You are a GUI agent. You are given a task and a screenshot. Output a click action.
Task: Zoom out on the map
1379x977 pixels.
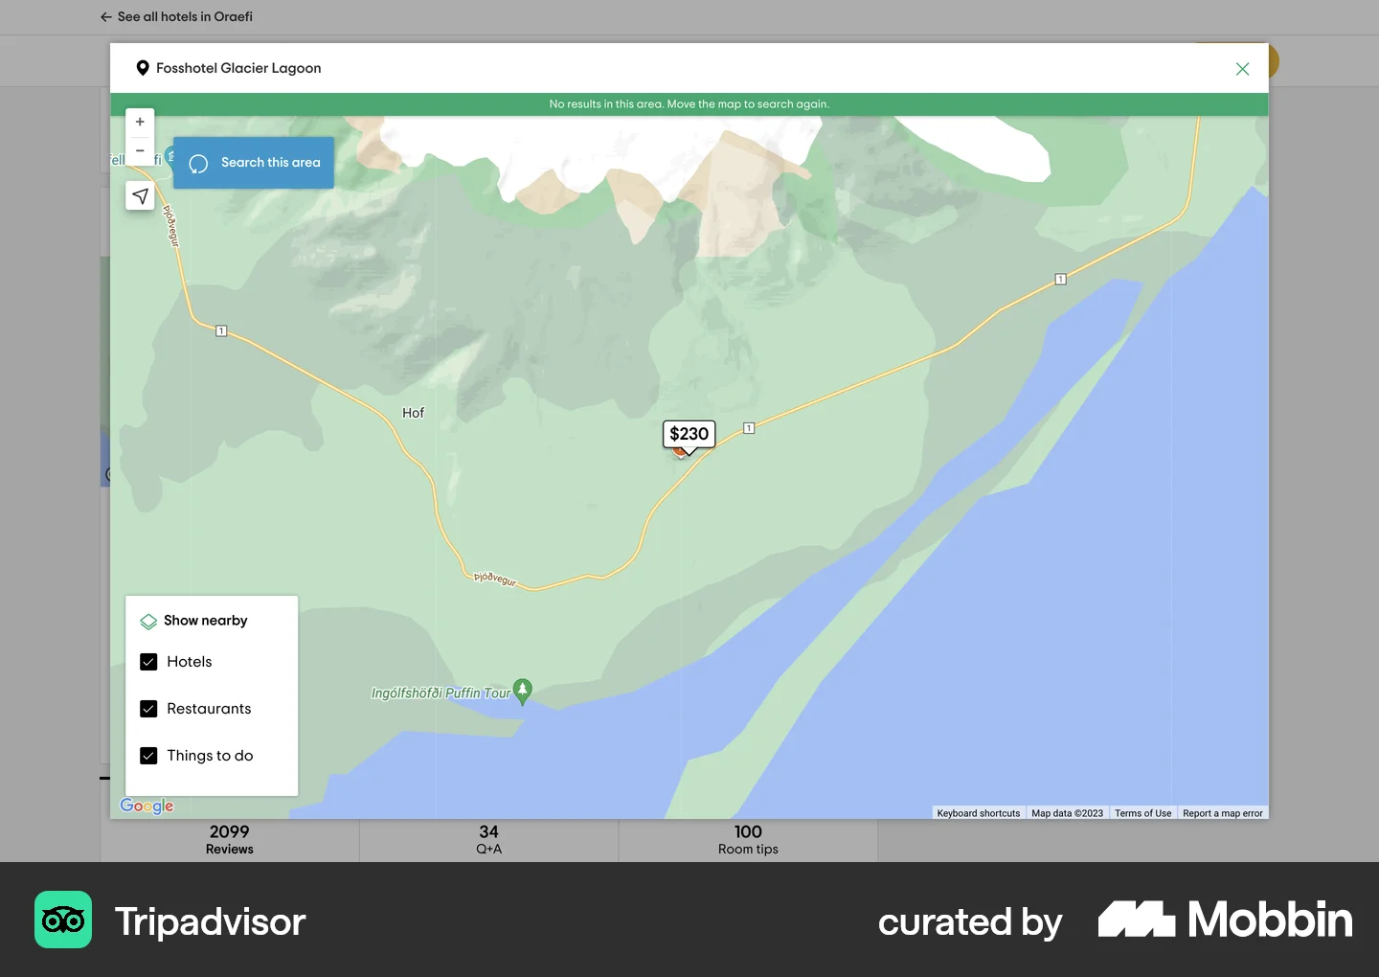[140, 151]
